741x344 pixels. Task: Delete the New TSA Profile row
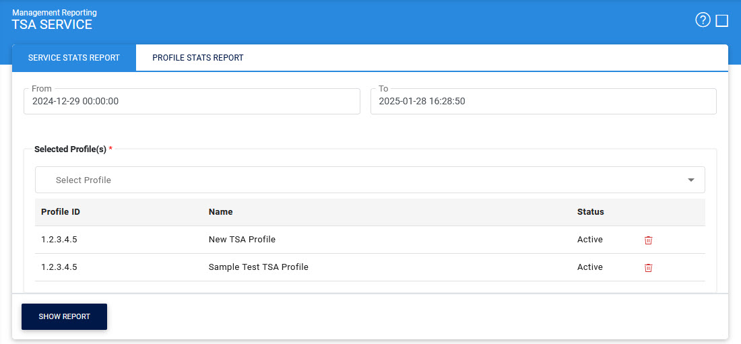pyautogui.click(x=648, y=240)
